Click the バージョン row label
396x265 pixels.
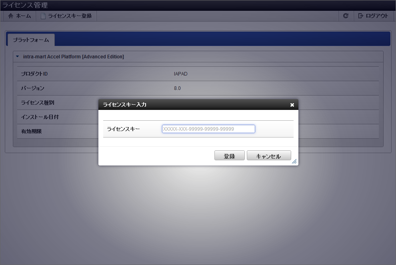click(32, 88)
